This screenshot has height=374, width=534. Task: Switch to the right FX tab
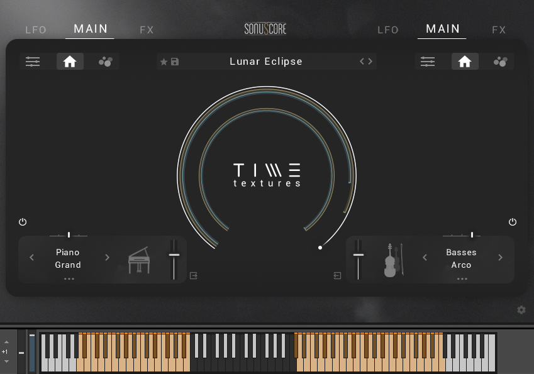[x=499, y=30]
